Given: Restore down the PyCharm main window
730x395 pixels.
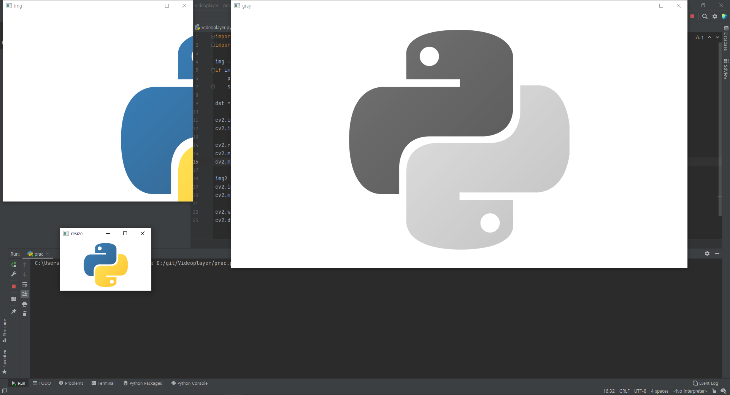Looking at the screenshot, I should [x=703, y=5].
